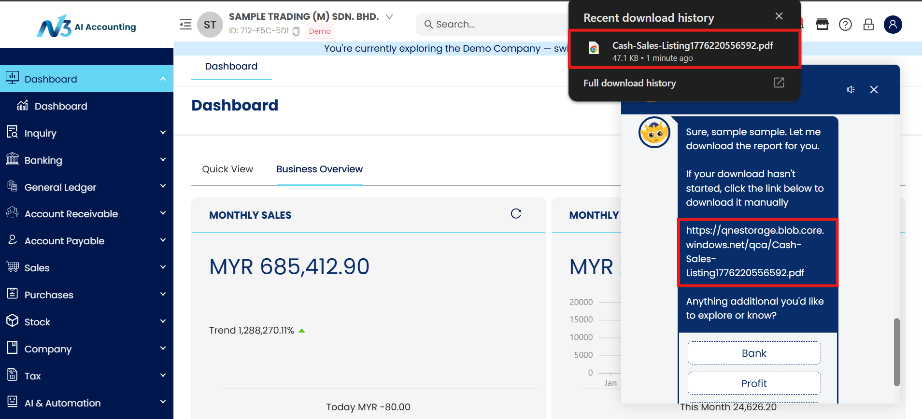The height and width of the screenshot is (419, 922).
Task: Click the Demo badge
Action: (320, 31)
